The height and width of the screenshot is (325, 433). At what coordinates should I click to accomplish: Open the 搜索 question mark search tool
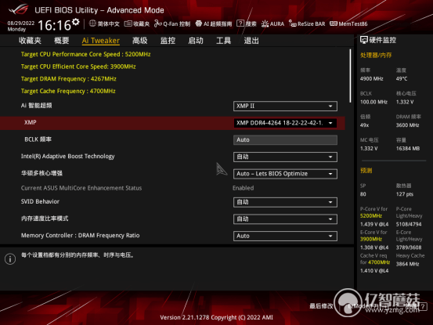point(247,23)
